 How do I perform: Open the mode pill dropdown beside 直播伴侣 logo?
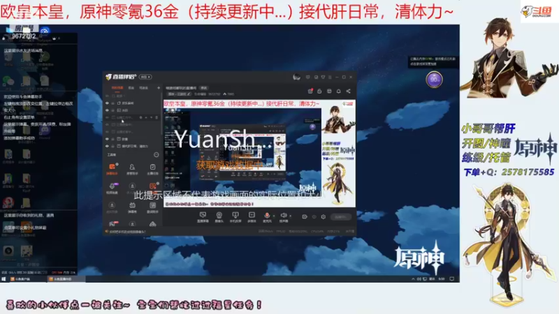tap(145, 77)
